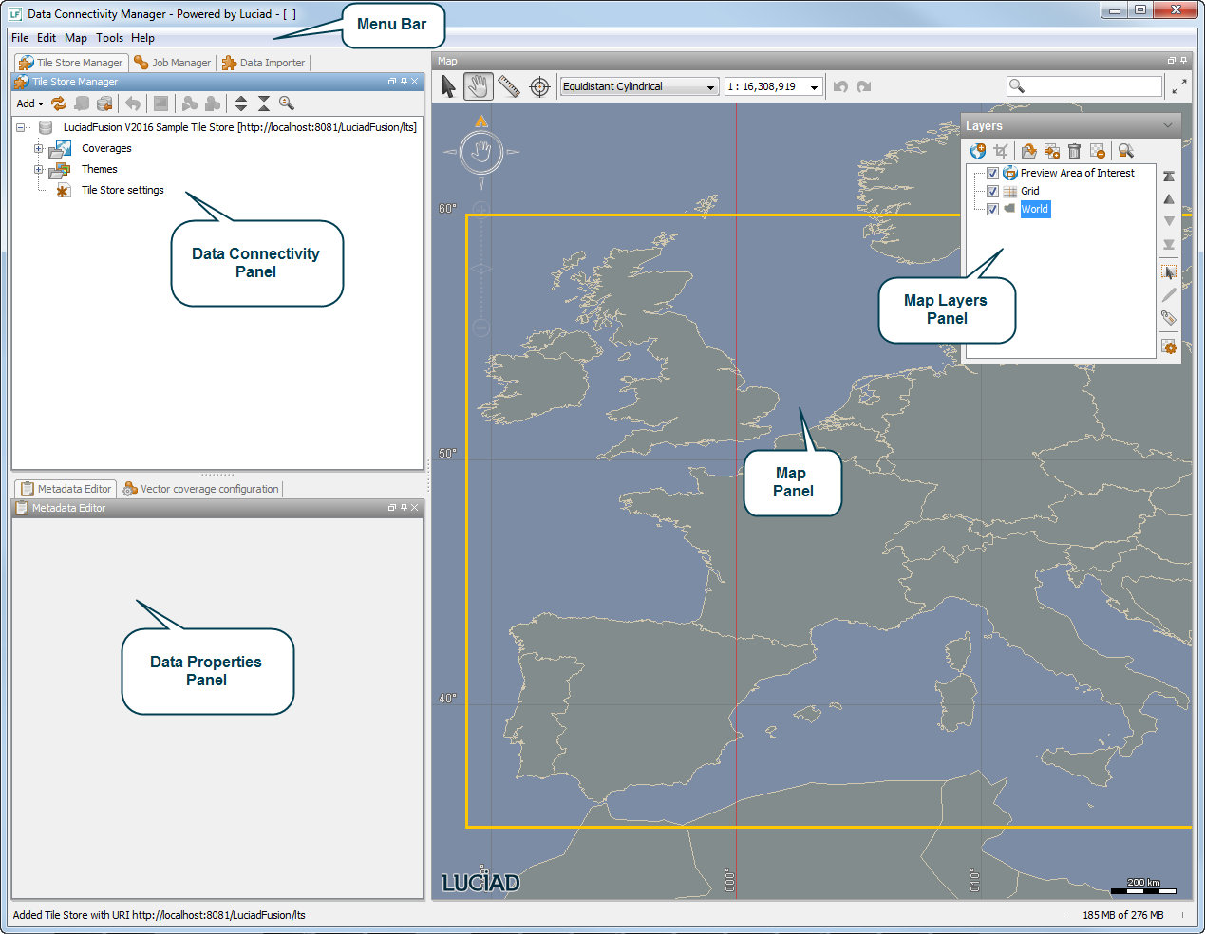Switch to Vector coverage configuration tab
The image size is (1205, 934).
201,489
